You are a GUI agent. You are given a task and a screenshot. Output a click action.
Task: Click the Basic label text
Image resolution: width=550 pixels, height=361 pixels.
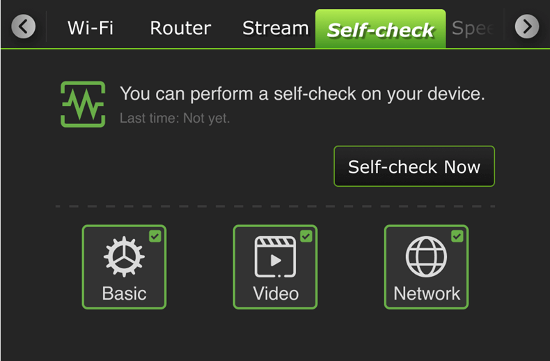(124, 293)
